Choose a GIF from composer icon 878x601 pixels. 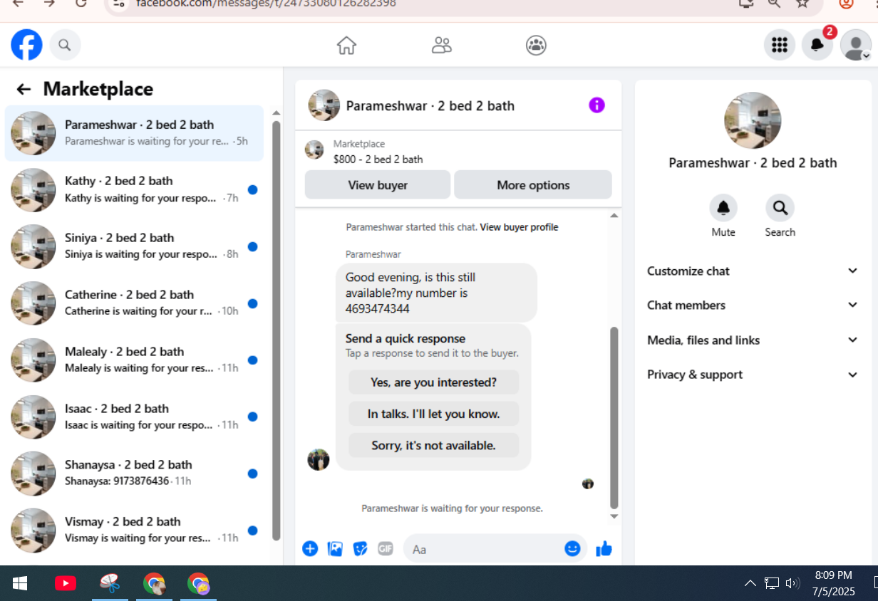click(x=386, y=548)
